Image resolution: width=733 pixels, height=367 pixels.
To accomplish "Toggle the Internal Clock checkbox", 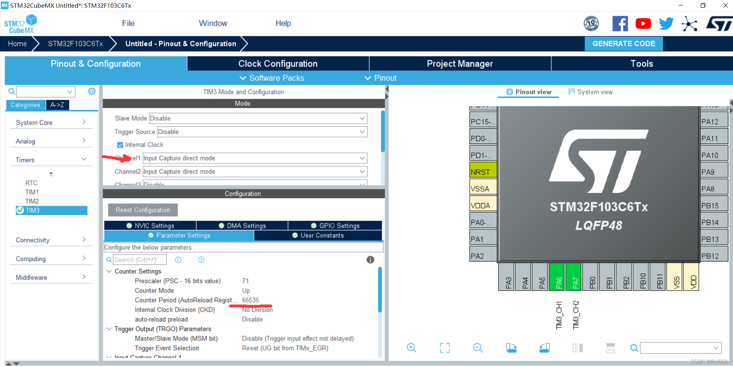I will pyautogui.click(x=120, y=145).
